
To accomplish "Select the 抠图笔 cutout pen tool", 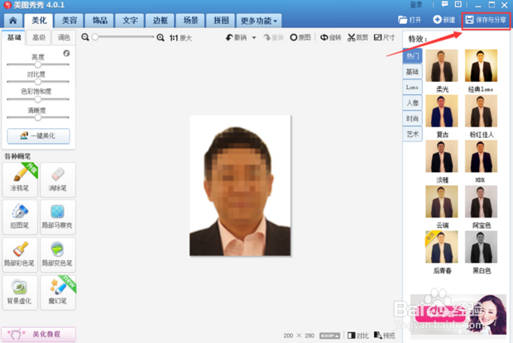I will coord(20,217).
